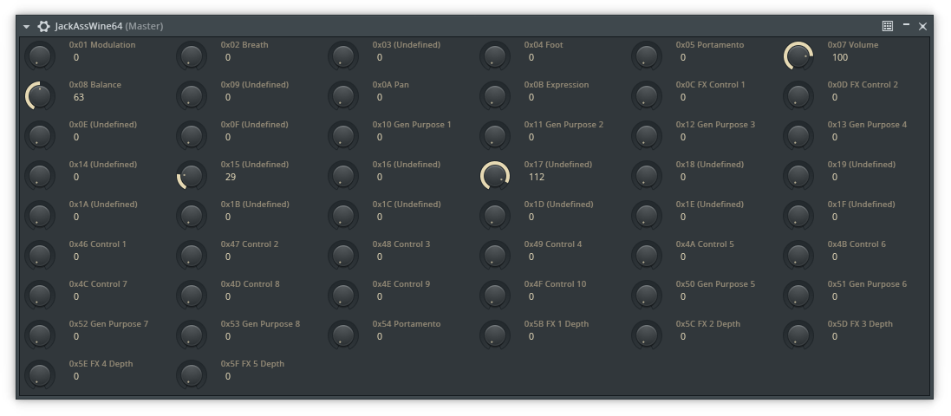Click the 0x1D (Undefined) knob

(x=495, y=216)
